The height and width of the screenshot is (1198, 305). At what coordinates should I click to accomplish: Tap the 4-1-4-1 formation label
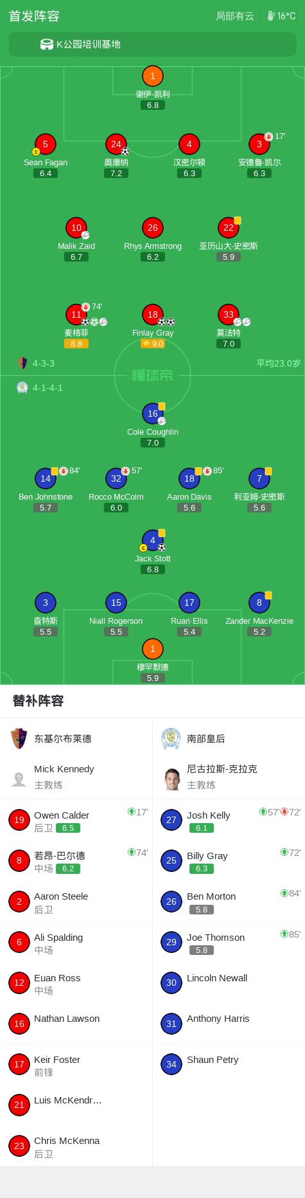[48, 388]
